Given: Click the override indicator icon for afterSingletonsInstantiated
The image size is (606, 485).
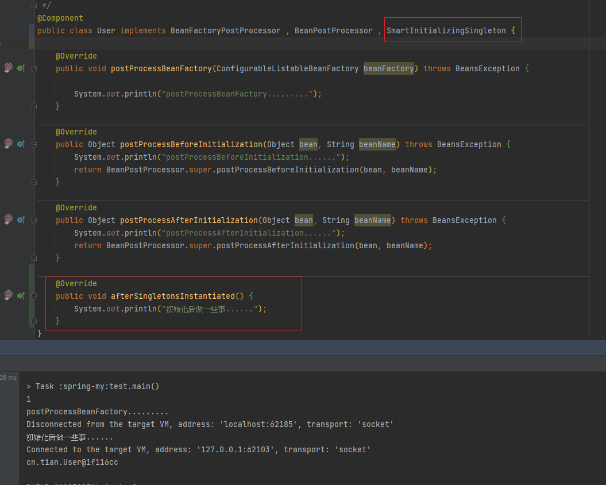Looking at the screenshot, I should click(21, 295).
